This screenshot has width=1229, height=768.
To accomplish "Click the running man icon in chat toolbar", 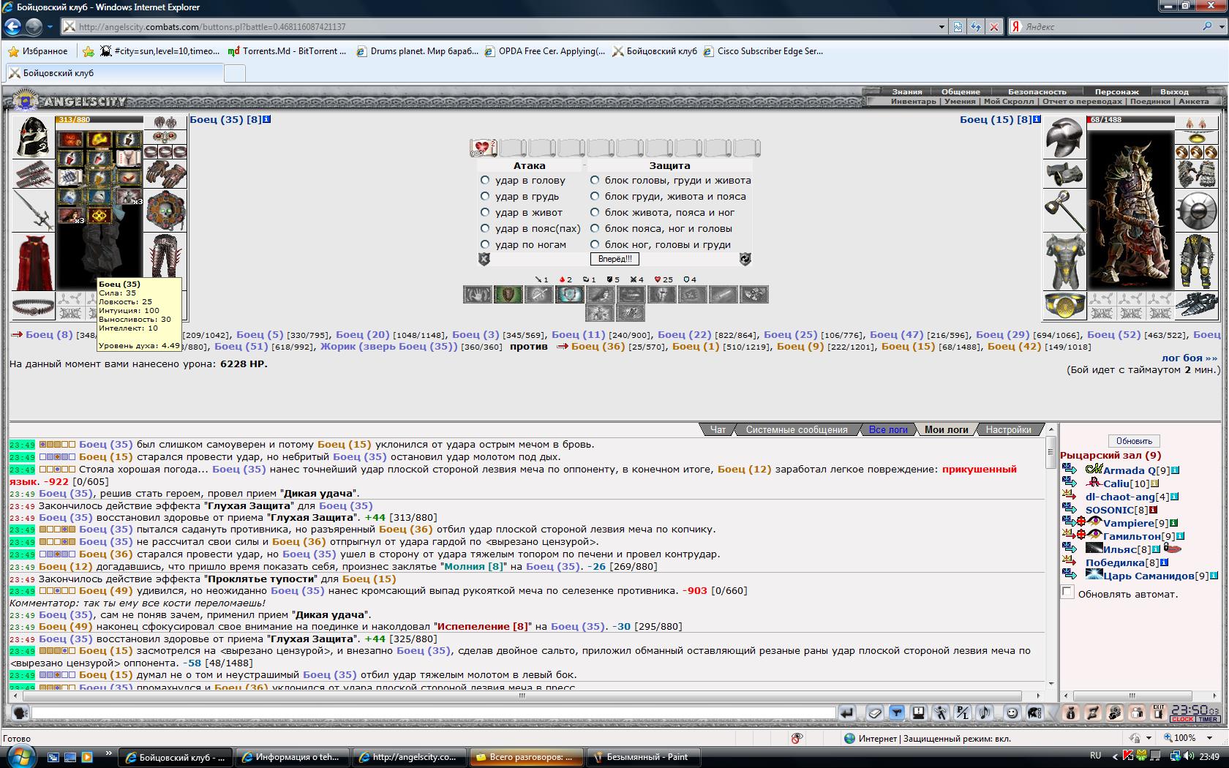I will tap(941, 712).
